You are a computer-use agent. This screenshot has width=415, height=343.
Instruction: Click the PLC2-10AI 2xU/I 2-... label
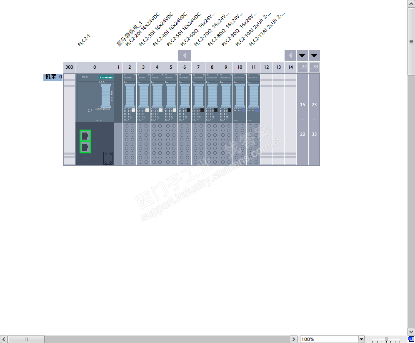coord(253,29)
